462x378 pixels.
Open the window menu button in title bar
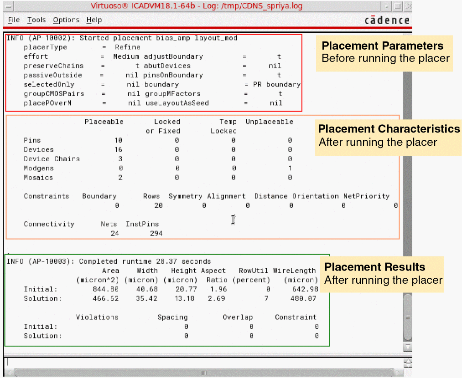9,6
